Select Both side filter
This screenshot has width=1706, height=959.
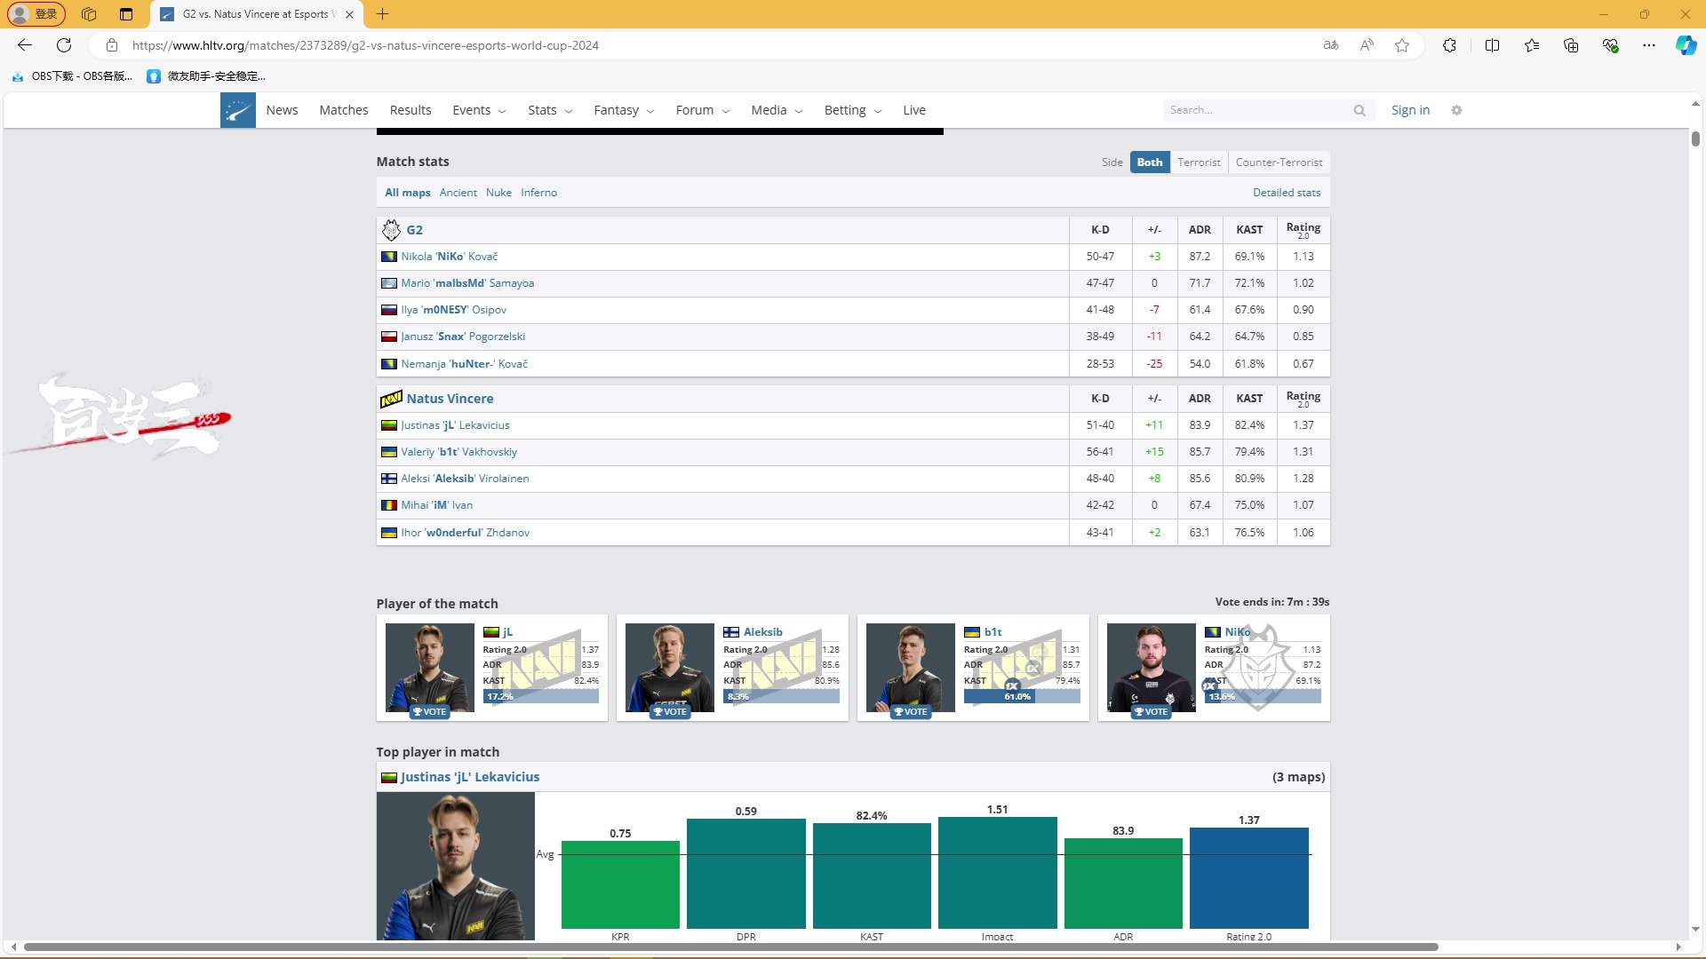coord(1150,162)
